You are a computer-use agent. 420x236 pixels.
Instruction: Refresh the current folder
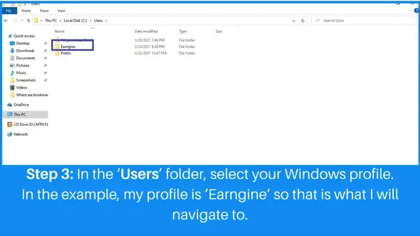303,20
